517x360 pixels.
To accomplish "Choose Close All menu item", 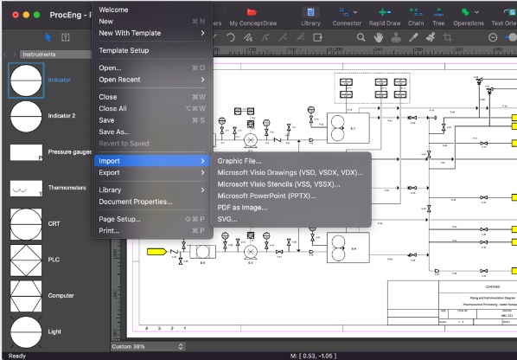I will [152, 108].
